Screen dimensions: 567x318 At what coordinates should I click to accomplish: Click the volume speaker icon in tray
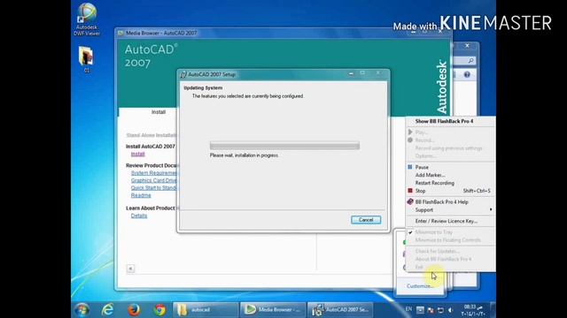[451, 310]
